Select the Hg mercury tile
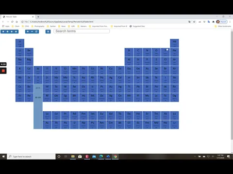The image size is (233, 174). coord(120,88)
